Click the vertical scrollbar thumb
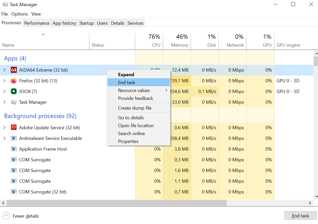 [316, 61]
